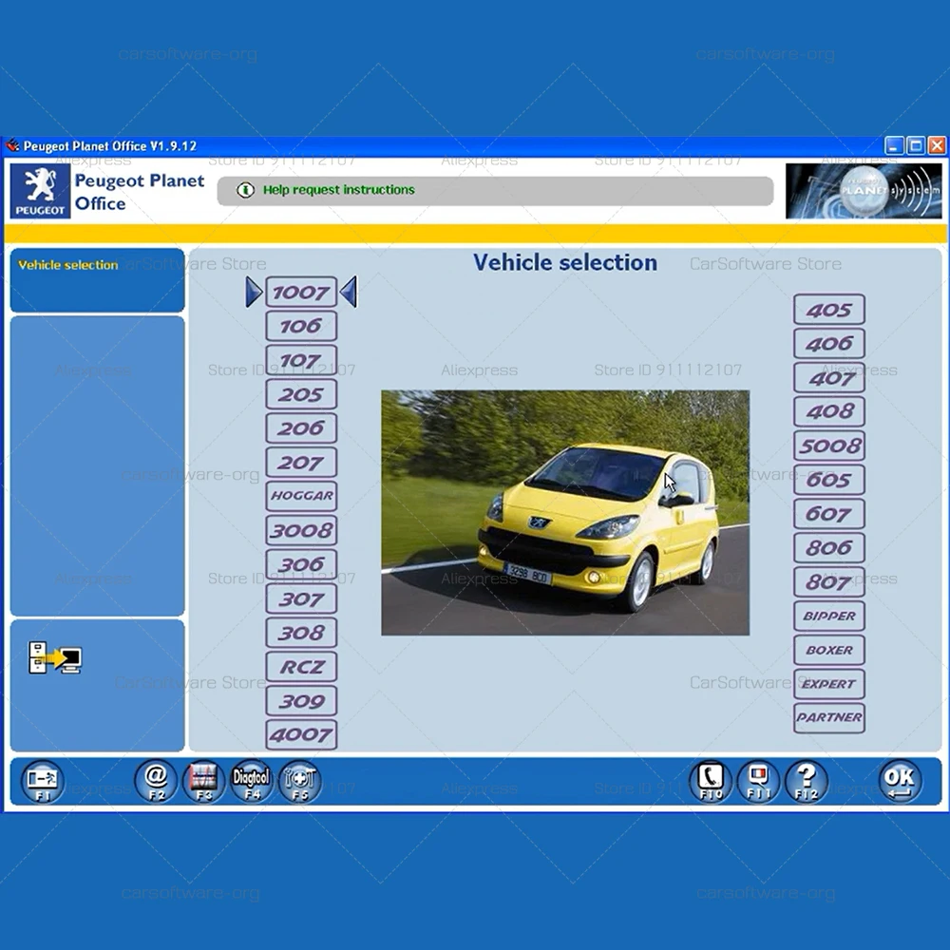This screenshot has width=950, height=950.
Task: Pick the 605 model
Action: tap(829, 480)
